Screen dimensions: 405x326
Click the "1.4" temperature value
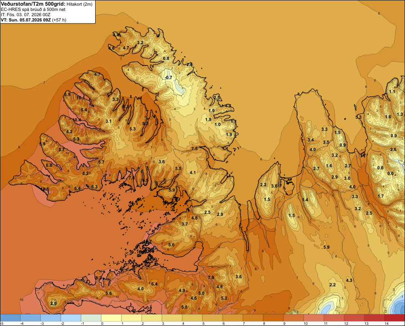click(x=305, y=200)
